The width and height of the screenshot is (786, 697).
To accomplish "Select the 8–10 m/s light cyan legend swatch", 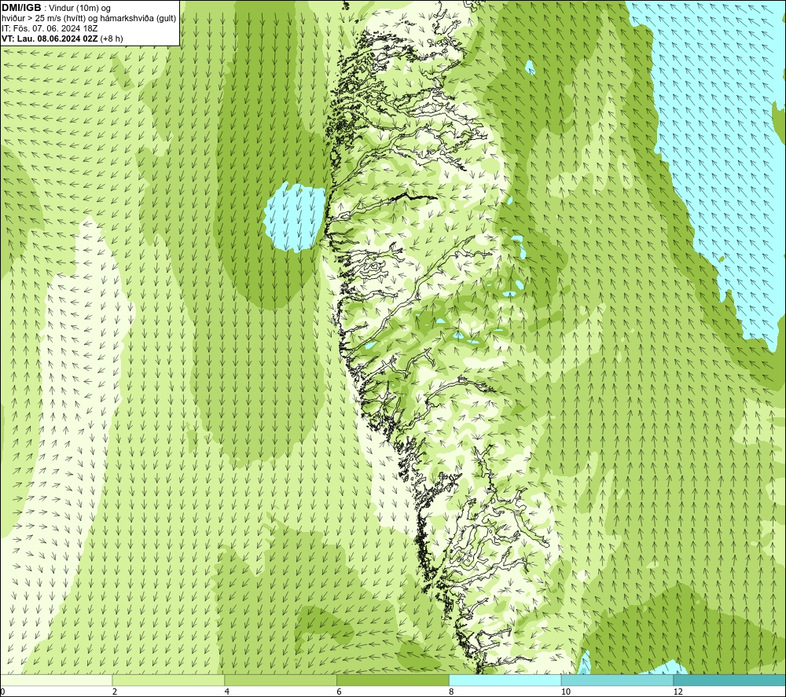I will [505, 680].
